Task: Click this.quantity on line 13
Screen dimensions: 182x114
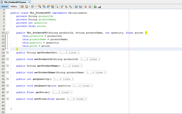Action: point(32,43)
